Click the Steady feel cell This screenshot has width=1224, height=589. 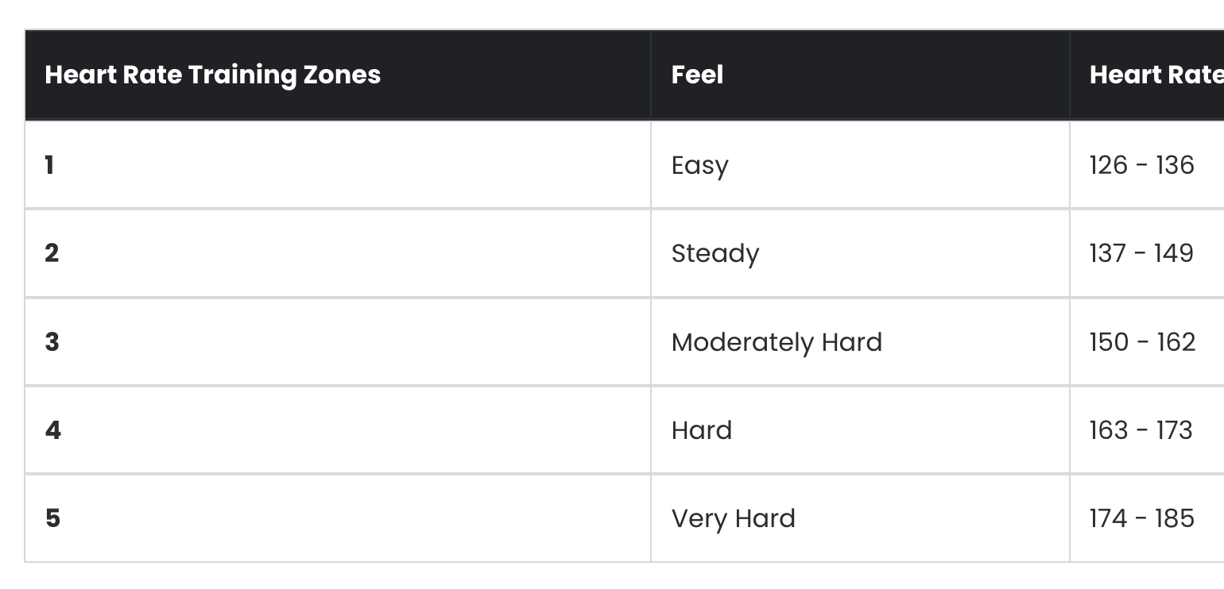[715, 254]
